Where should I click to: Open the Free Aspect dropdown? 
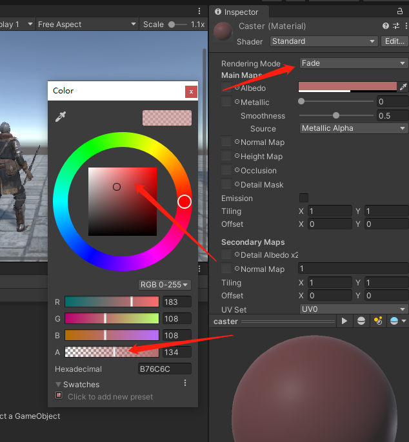coord(86,24)
